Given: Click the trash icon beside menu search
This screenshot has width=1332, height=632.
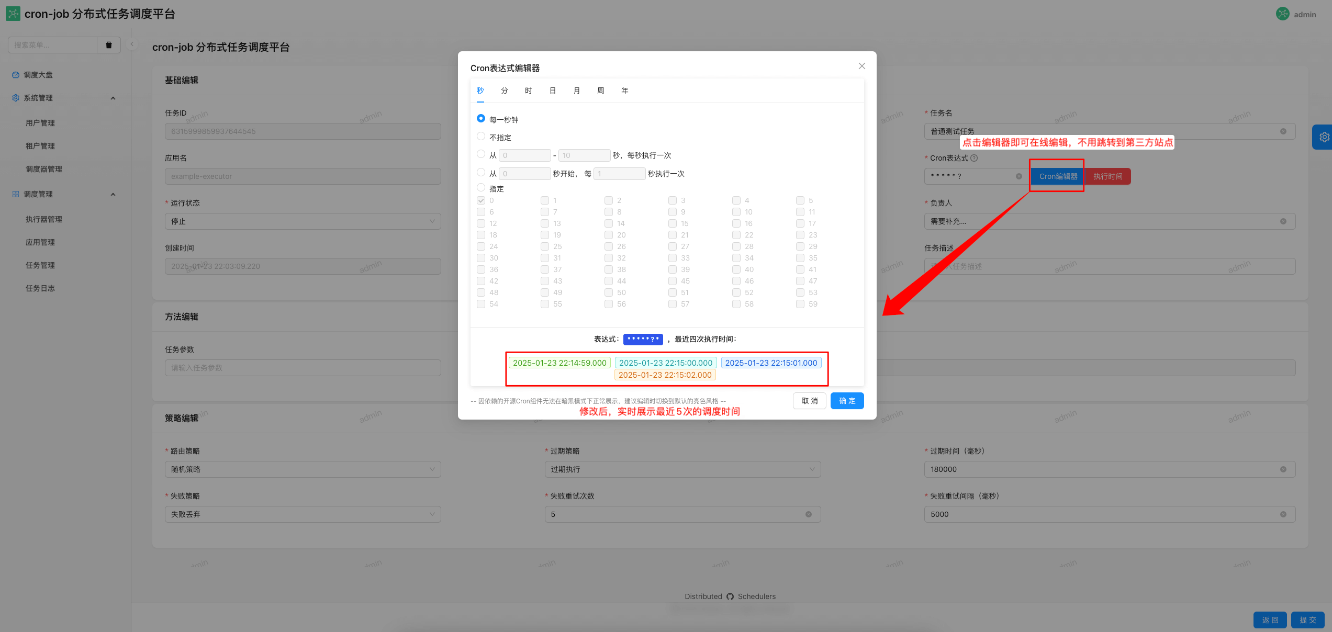Looking at the screenshot, I should [x=109, y=45].
